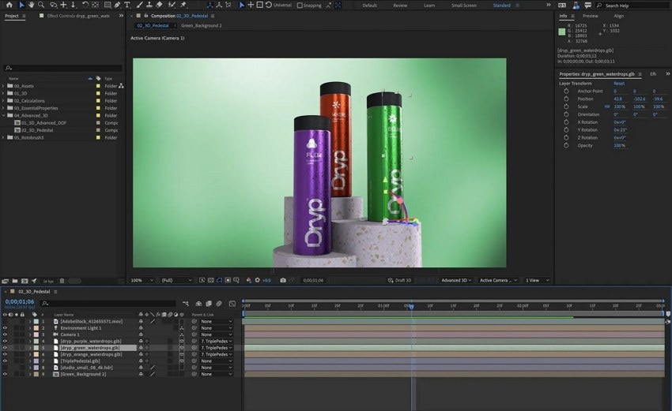This screenshot has height=411, width=672.
Task: Select the Pen tool
Action: coord(117,6)
